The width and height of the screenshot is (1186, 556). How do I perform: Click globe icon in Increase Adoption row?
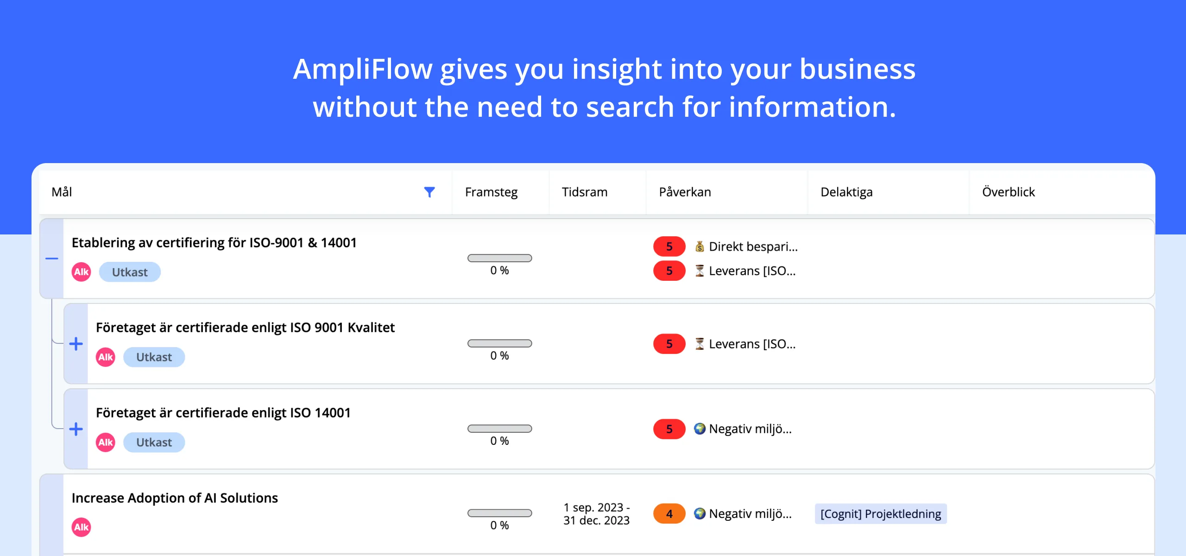pyautogui.click(x=700, y=514)
